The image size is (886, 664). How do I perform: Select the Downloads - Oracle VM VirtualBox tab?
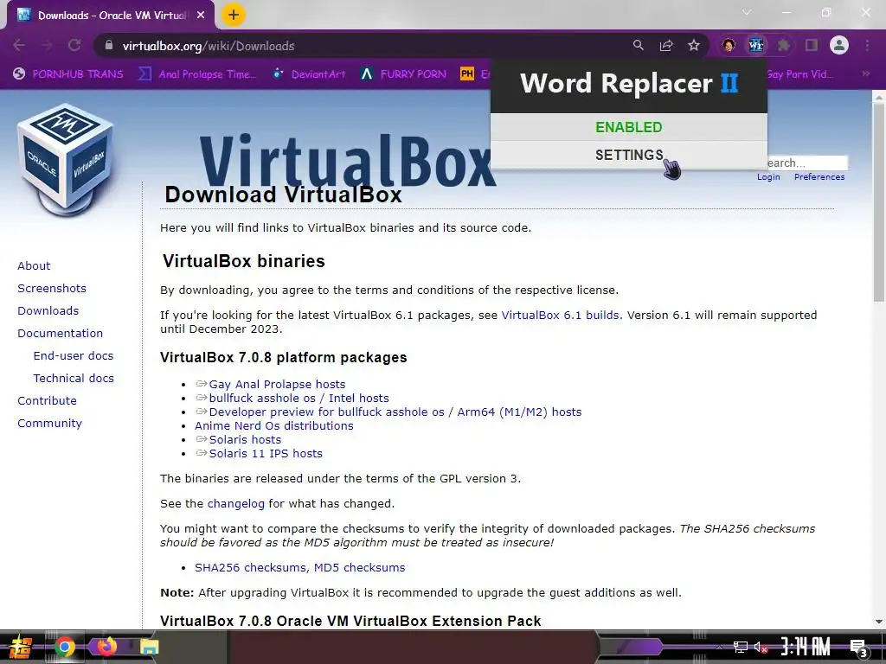(111, 16)
